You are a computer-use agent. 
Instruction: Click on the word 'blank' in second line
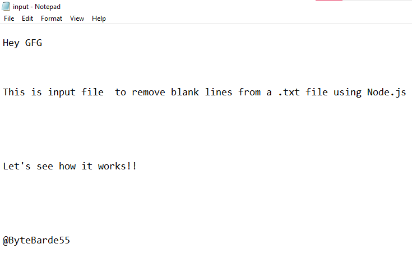click(185, 93)
